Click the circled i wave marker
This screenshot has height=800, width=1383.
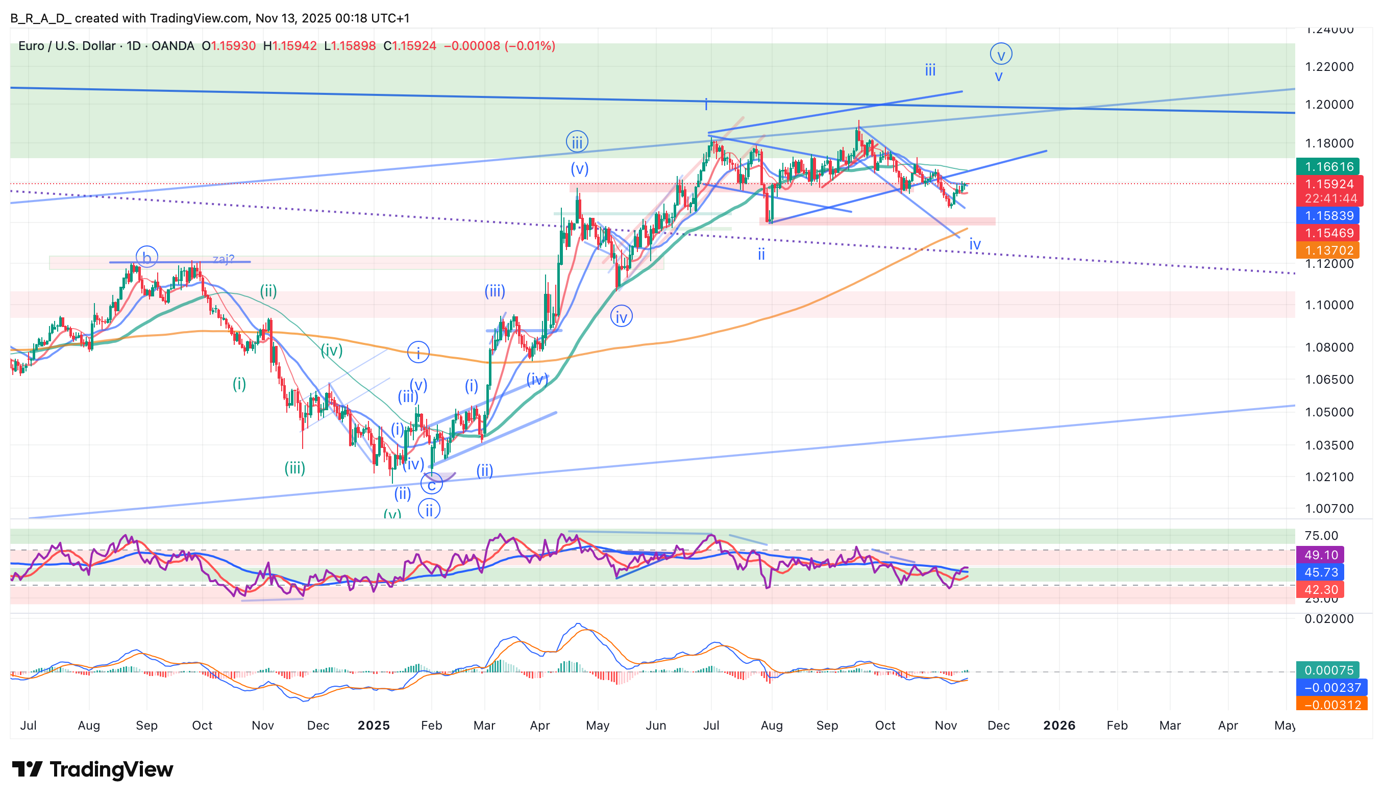tap(418, 352)
